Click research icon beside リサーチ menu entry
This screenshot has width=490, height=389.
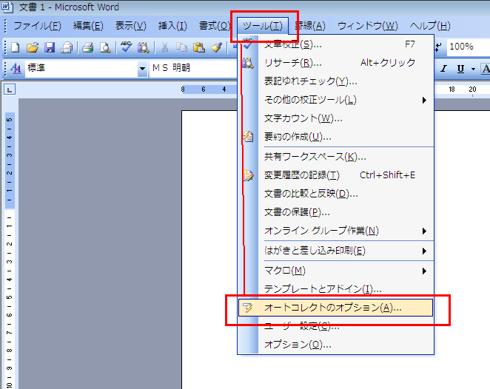(248, 63)
